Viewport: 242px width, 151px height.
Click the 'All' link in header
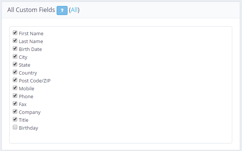[x=74, y=10]
